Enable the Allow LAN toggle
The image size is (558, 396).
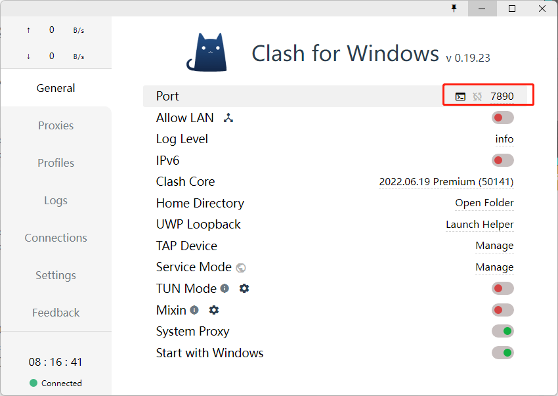pyautogui.click(x=502, y=118)
